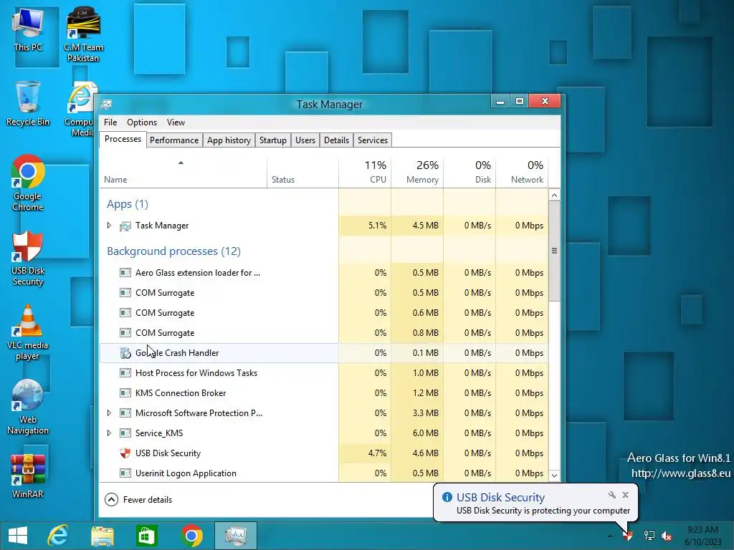Click the USB Disk Security process icon
734x550 pixels.
[x=125, y=453]
